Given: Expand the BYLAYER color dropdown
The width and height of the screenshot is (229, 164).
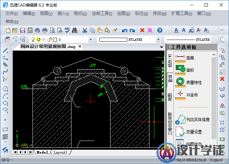Looking at the screenshot, I should click(158, 39).
